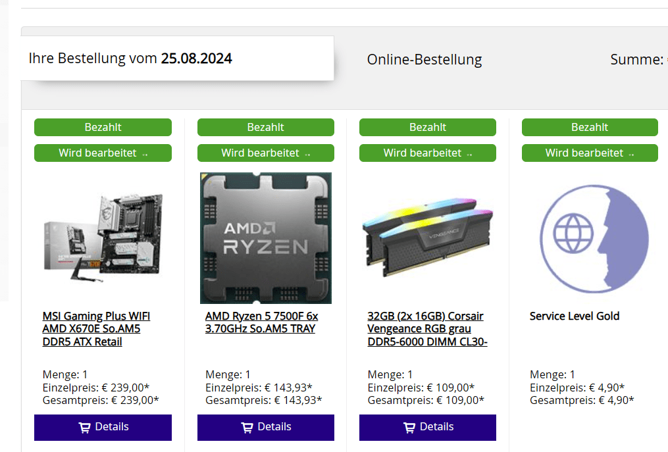The height and width of the screenshot is (452, 668).
Task: Open 32GB Corsair Vengeance RGB product link
Action: pos(427,329)
